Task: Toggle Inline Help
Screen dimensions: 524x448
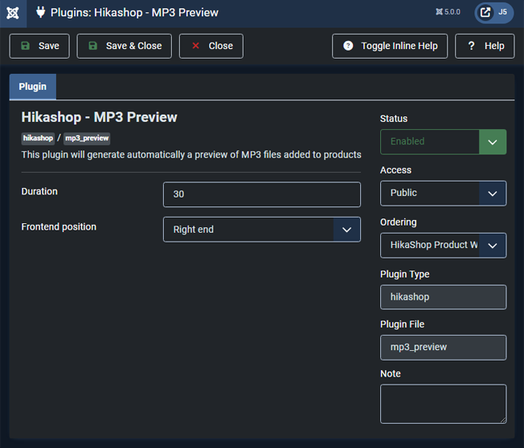Action: click(x=390, y=46)
